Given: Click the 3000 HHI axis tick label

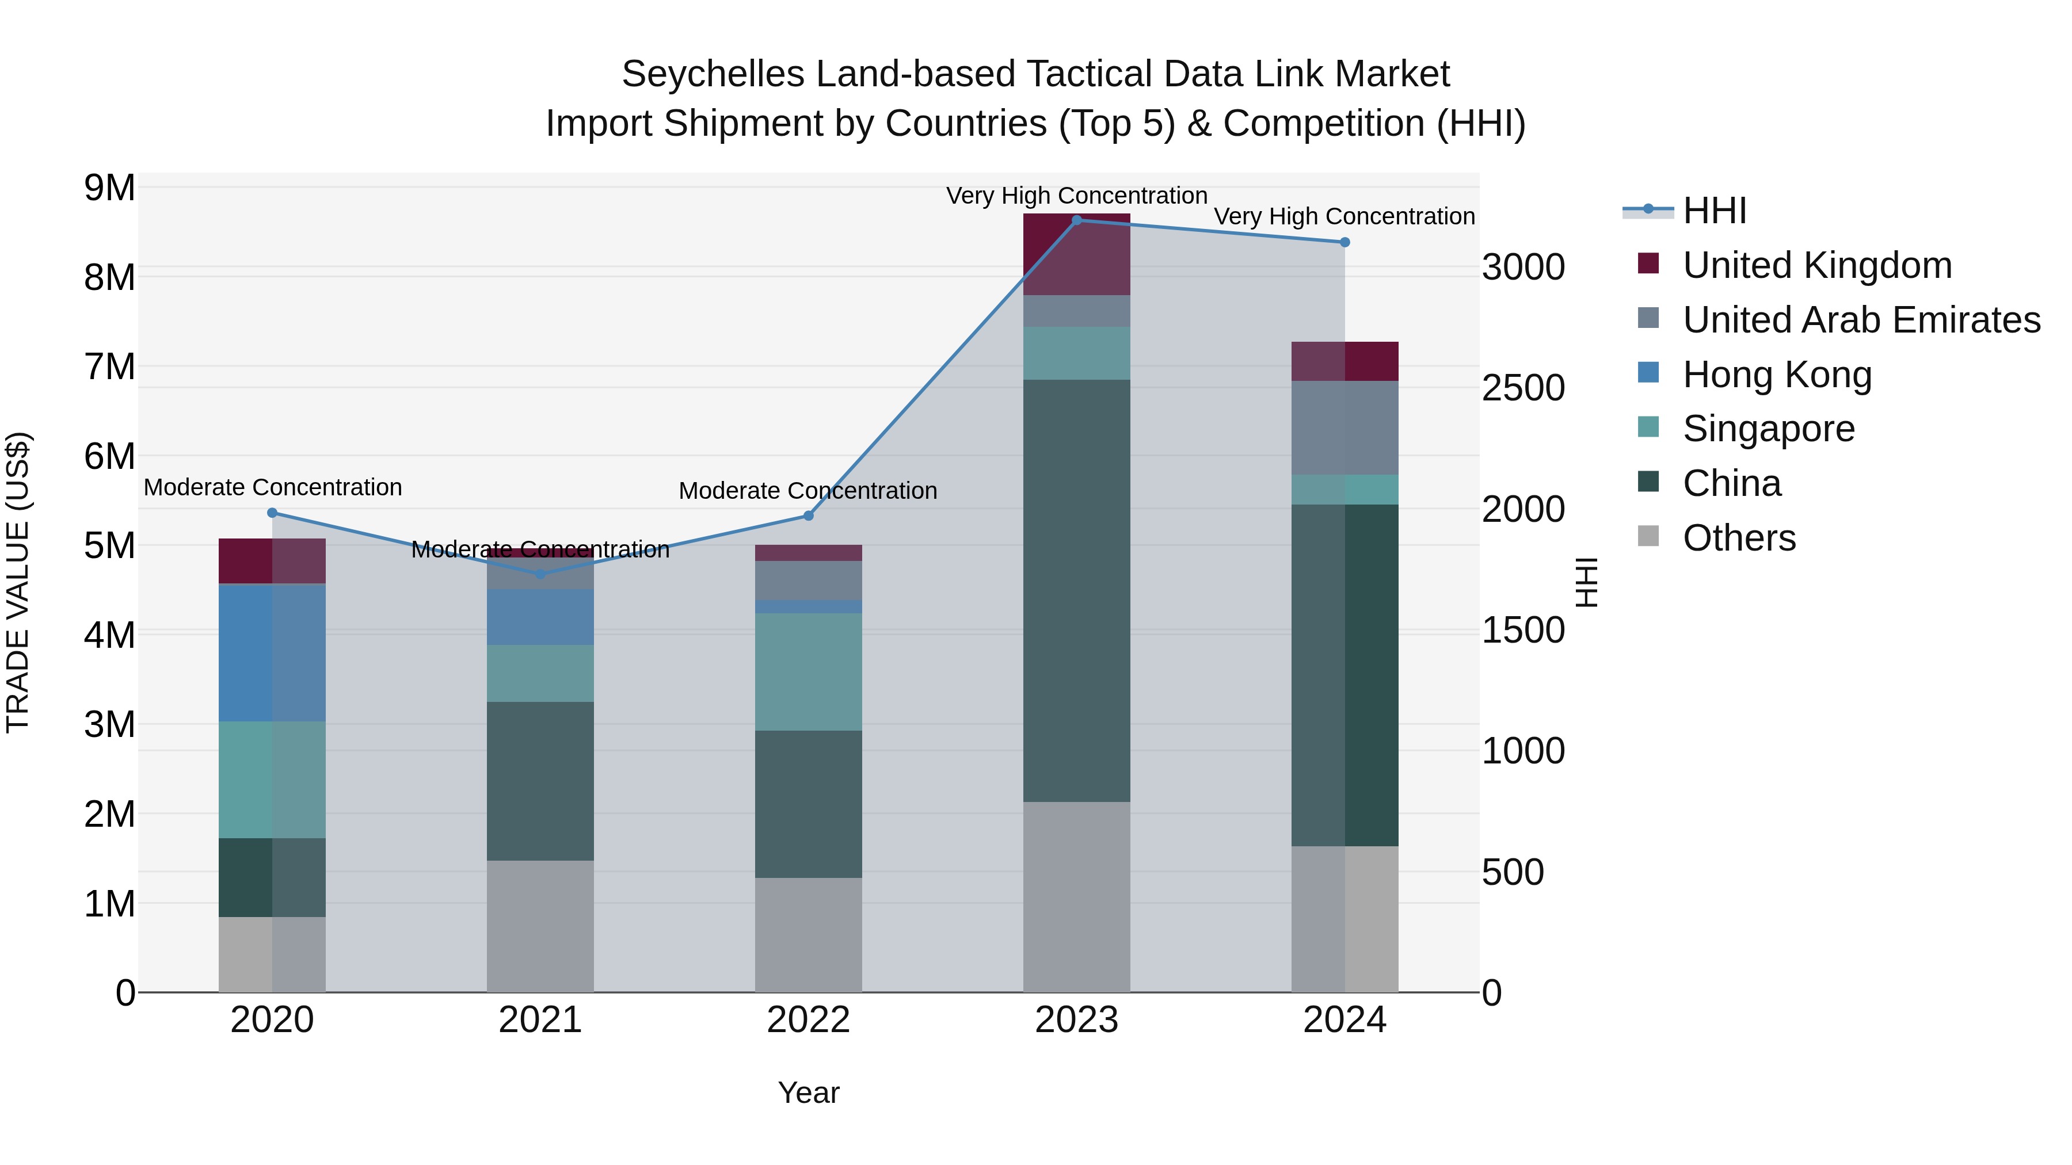Looking at the screenshot, I should (1524, 267).
